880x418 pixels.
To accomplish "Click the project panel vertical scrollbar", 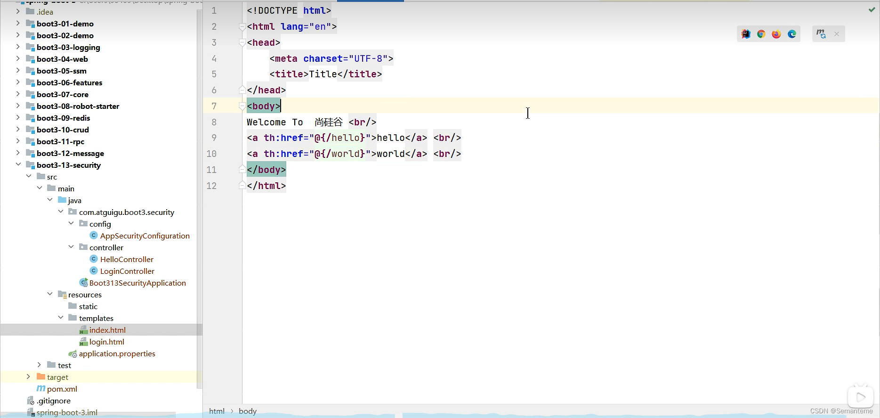I will click(x=199, y=198).
